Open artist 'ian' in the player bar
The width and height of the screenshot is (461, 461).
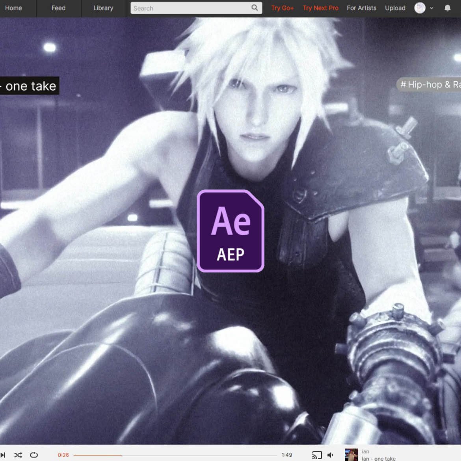[x=365, y=451]
